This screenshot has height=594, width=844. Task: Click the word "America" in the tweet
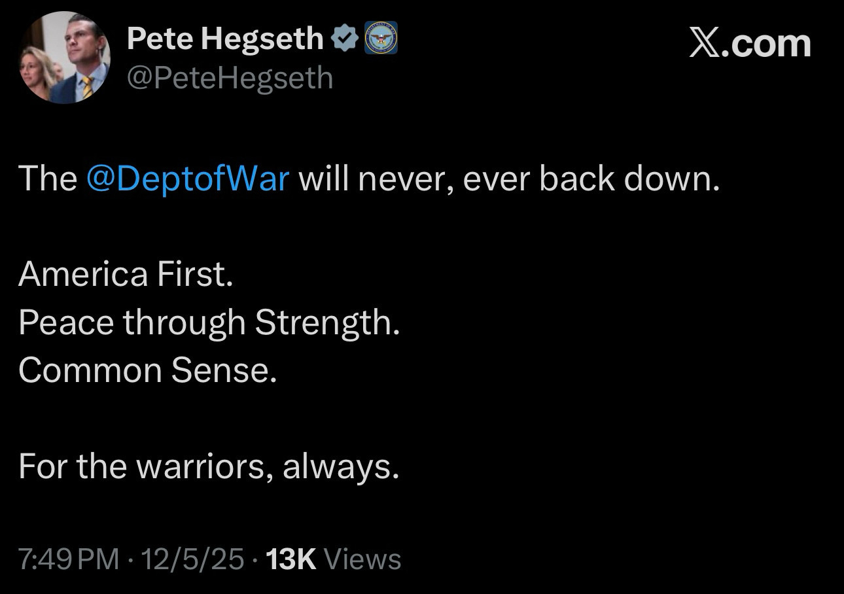(83, 274)
